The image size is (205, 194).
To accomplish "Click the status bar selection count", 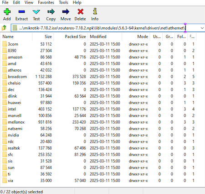I will 21,192.
